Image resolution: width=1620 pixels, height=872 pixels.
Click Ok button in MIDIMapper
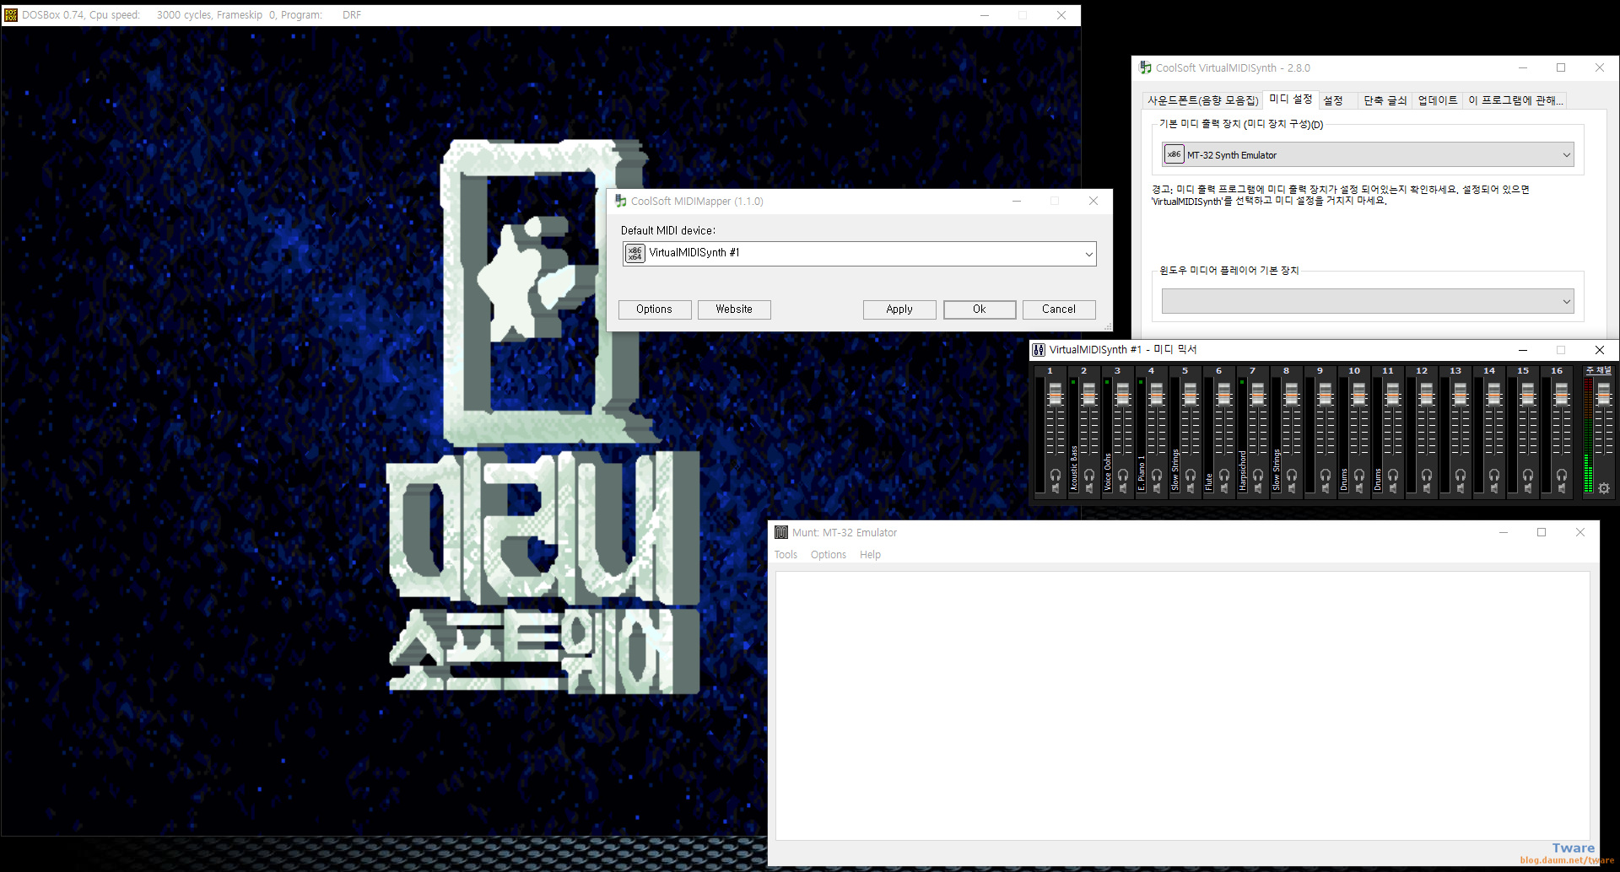(x=980, y=310)
